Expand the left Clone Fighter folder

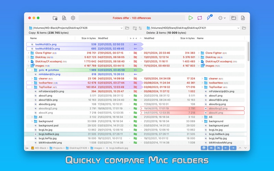click(28, 53)
